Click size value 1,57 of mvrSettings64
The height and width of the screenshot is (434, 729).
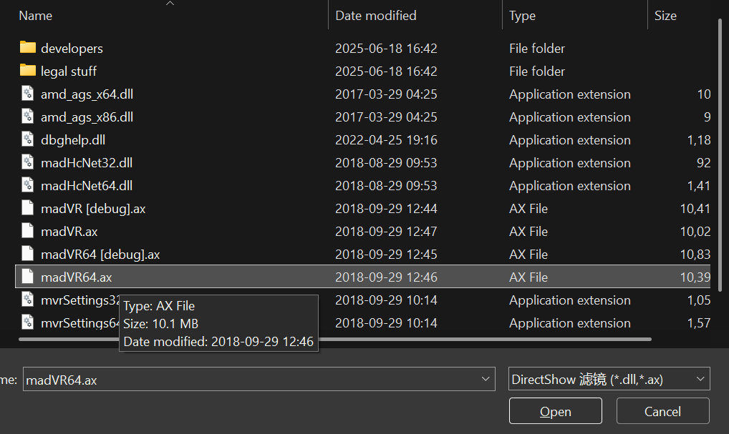click(699, 322)
